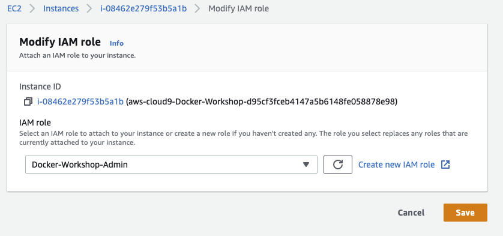Image resolution: width=503 pixels, height=236 pixels.
Task: Click the external-link icon beside Create new IAM role
Action: [x=445, y=165]
